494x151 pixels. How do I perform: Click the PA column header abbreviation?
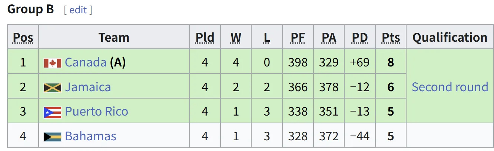(x=329, y=37)
